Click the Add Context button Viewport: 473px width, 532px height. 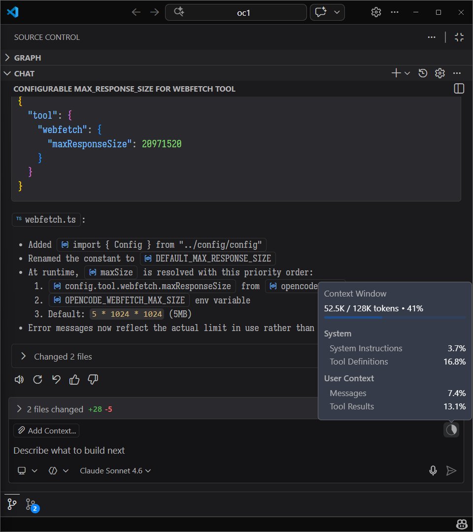[x=46, y=431]
